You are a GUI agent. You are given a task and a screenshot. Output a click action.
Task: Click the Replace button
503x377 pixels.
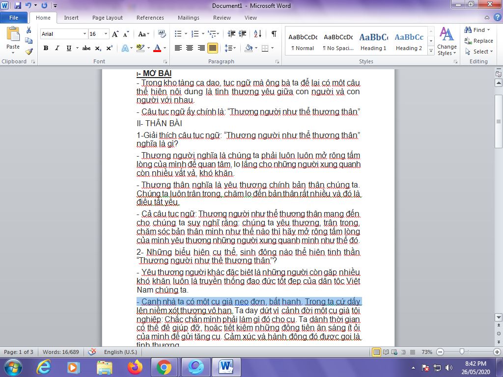478,41
